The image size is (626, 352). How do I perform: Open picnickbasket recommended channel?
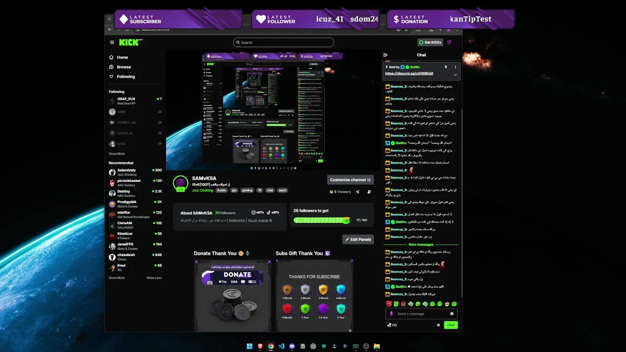click(x=135, y=182)
